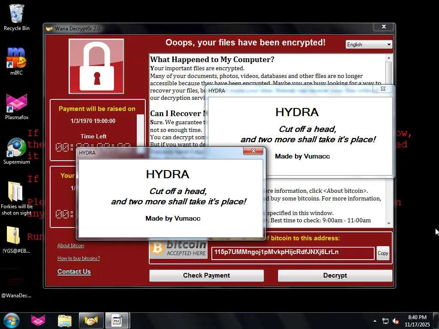439x329 pixels.
Task: Switch to the HYDRA taskbar window button
Action: click(117, 320)
